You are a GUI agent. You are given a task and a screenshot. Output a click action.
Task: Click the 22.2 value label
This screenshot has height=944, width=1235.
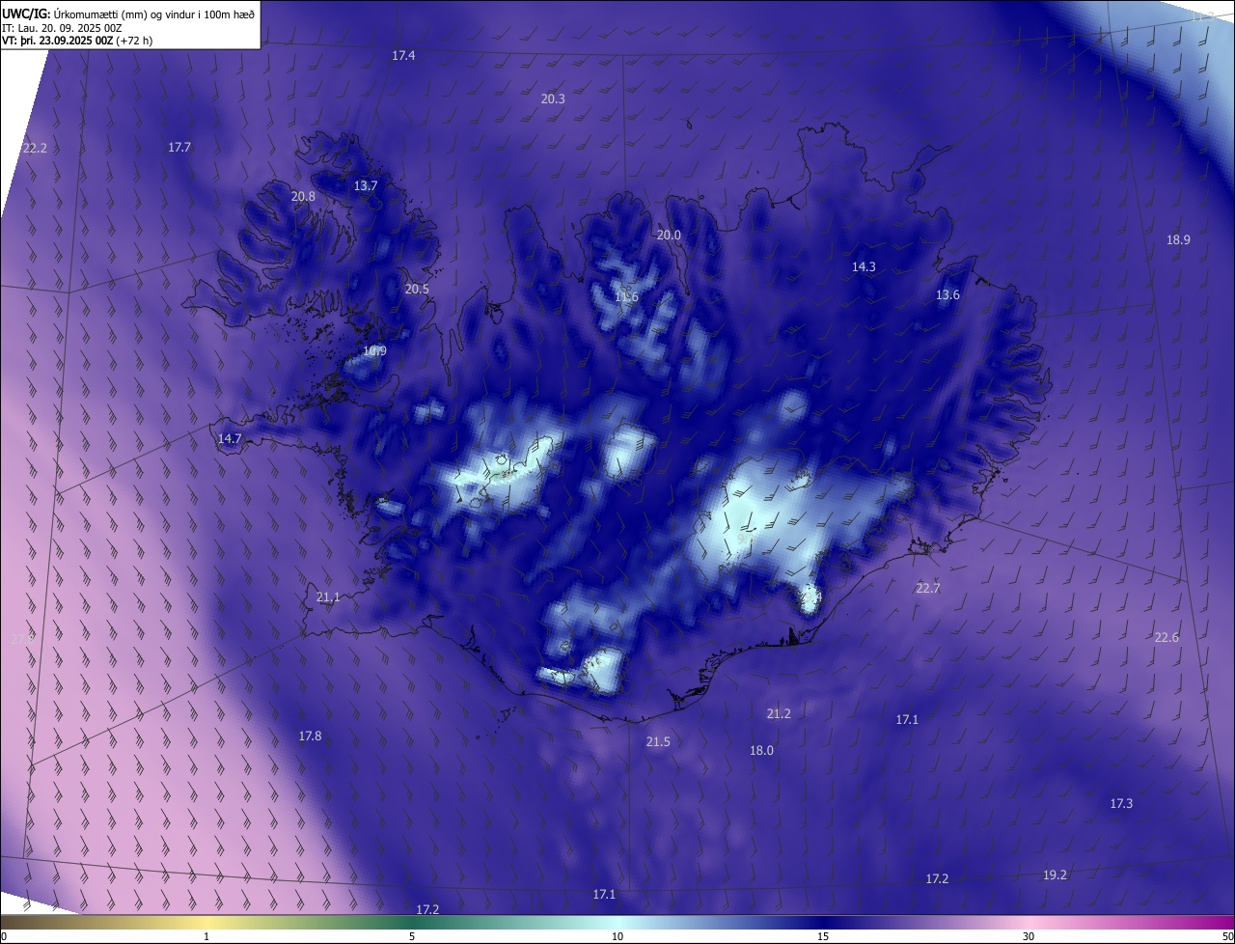click(x=35, y=149)
